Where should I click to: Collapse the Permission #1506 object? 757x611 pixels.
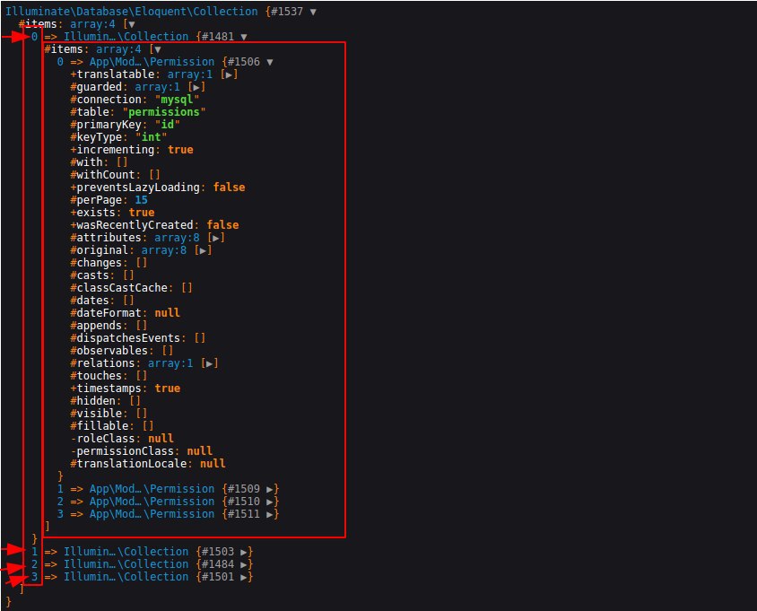(x=270, y=62)
